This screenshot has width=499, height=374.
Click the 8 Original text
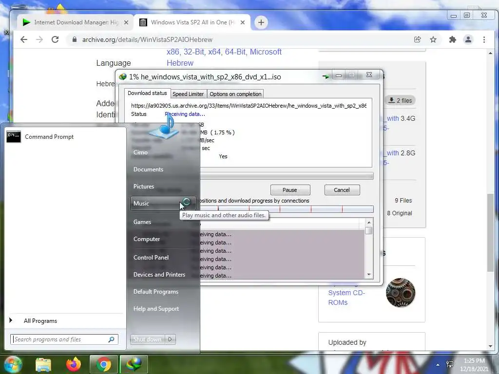(x=400, y=213)
